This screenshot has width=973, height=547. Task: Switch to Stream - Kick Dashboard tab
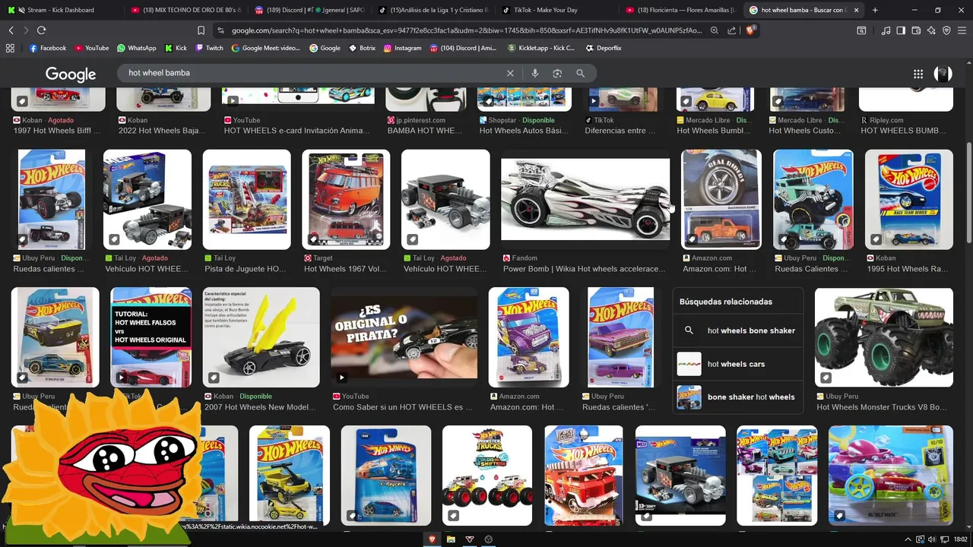tap(61, 10)
